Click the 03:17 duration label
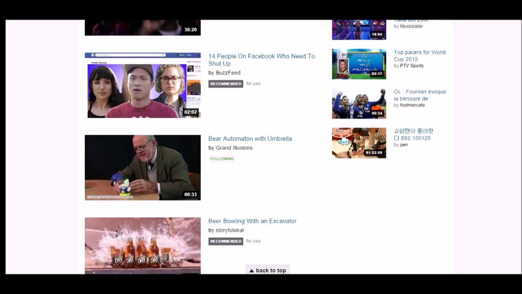 [x=377, y=74]
